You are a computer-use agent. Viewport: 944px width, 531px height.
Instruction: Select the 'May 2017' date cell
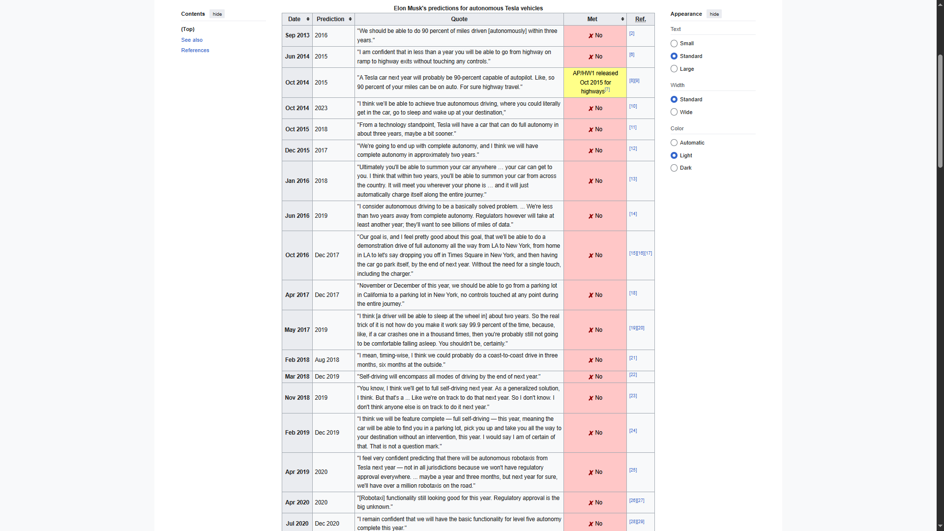pos(297,330)
